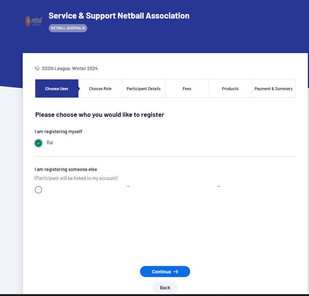Select the empty radio under registering someone else

(38, 190)
